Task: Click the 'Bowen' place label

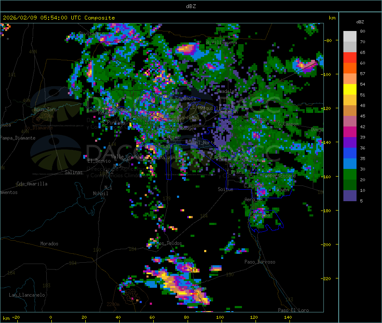Action: 282,189
